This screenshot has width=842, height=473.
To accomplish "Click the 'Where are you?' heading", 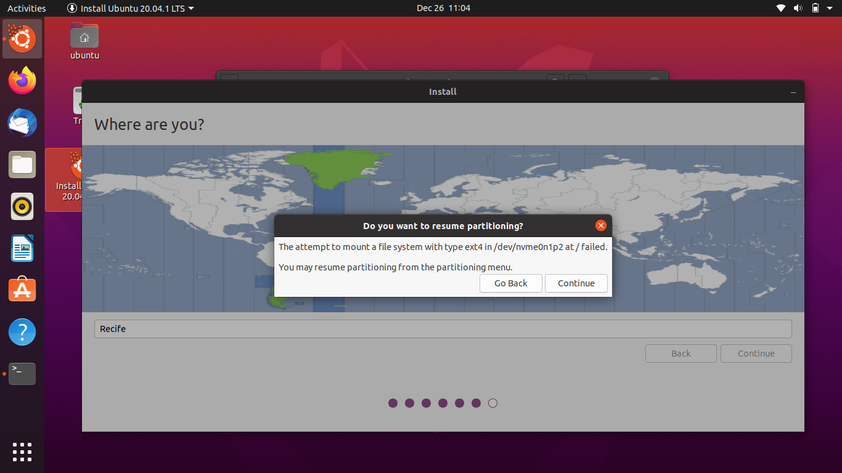I will pos(149,124).
